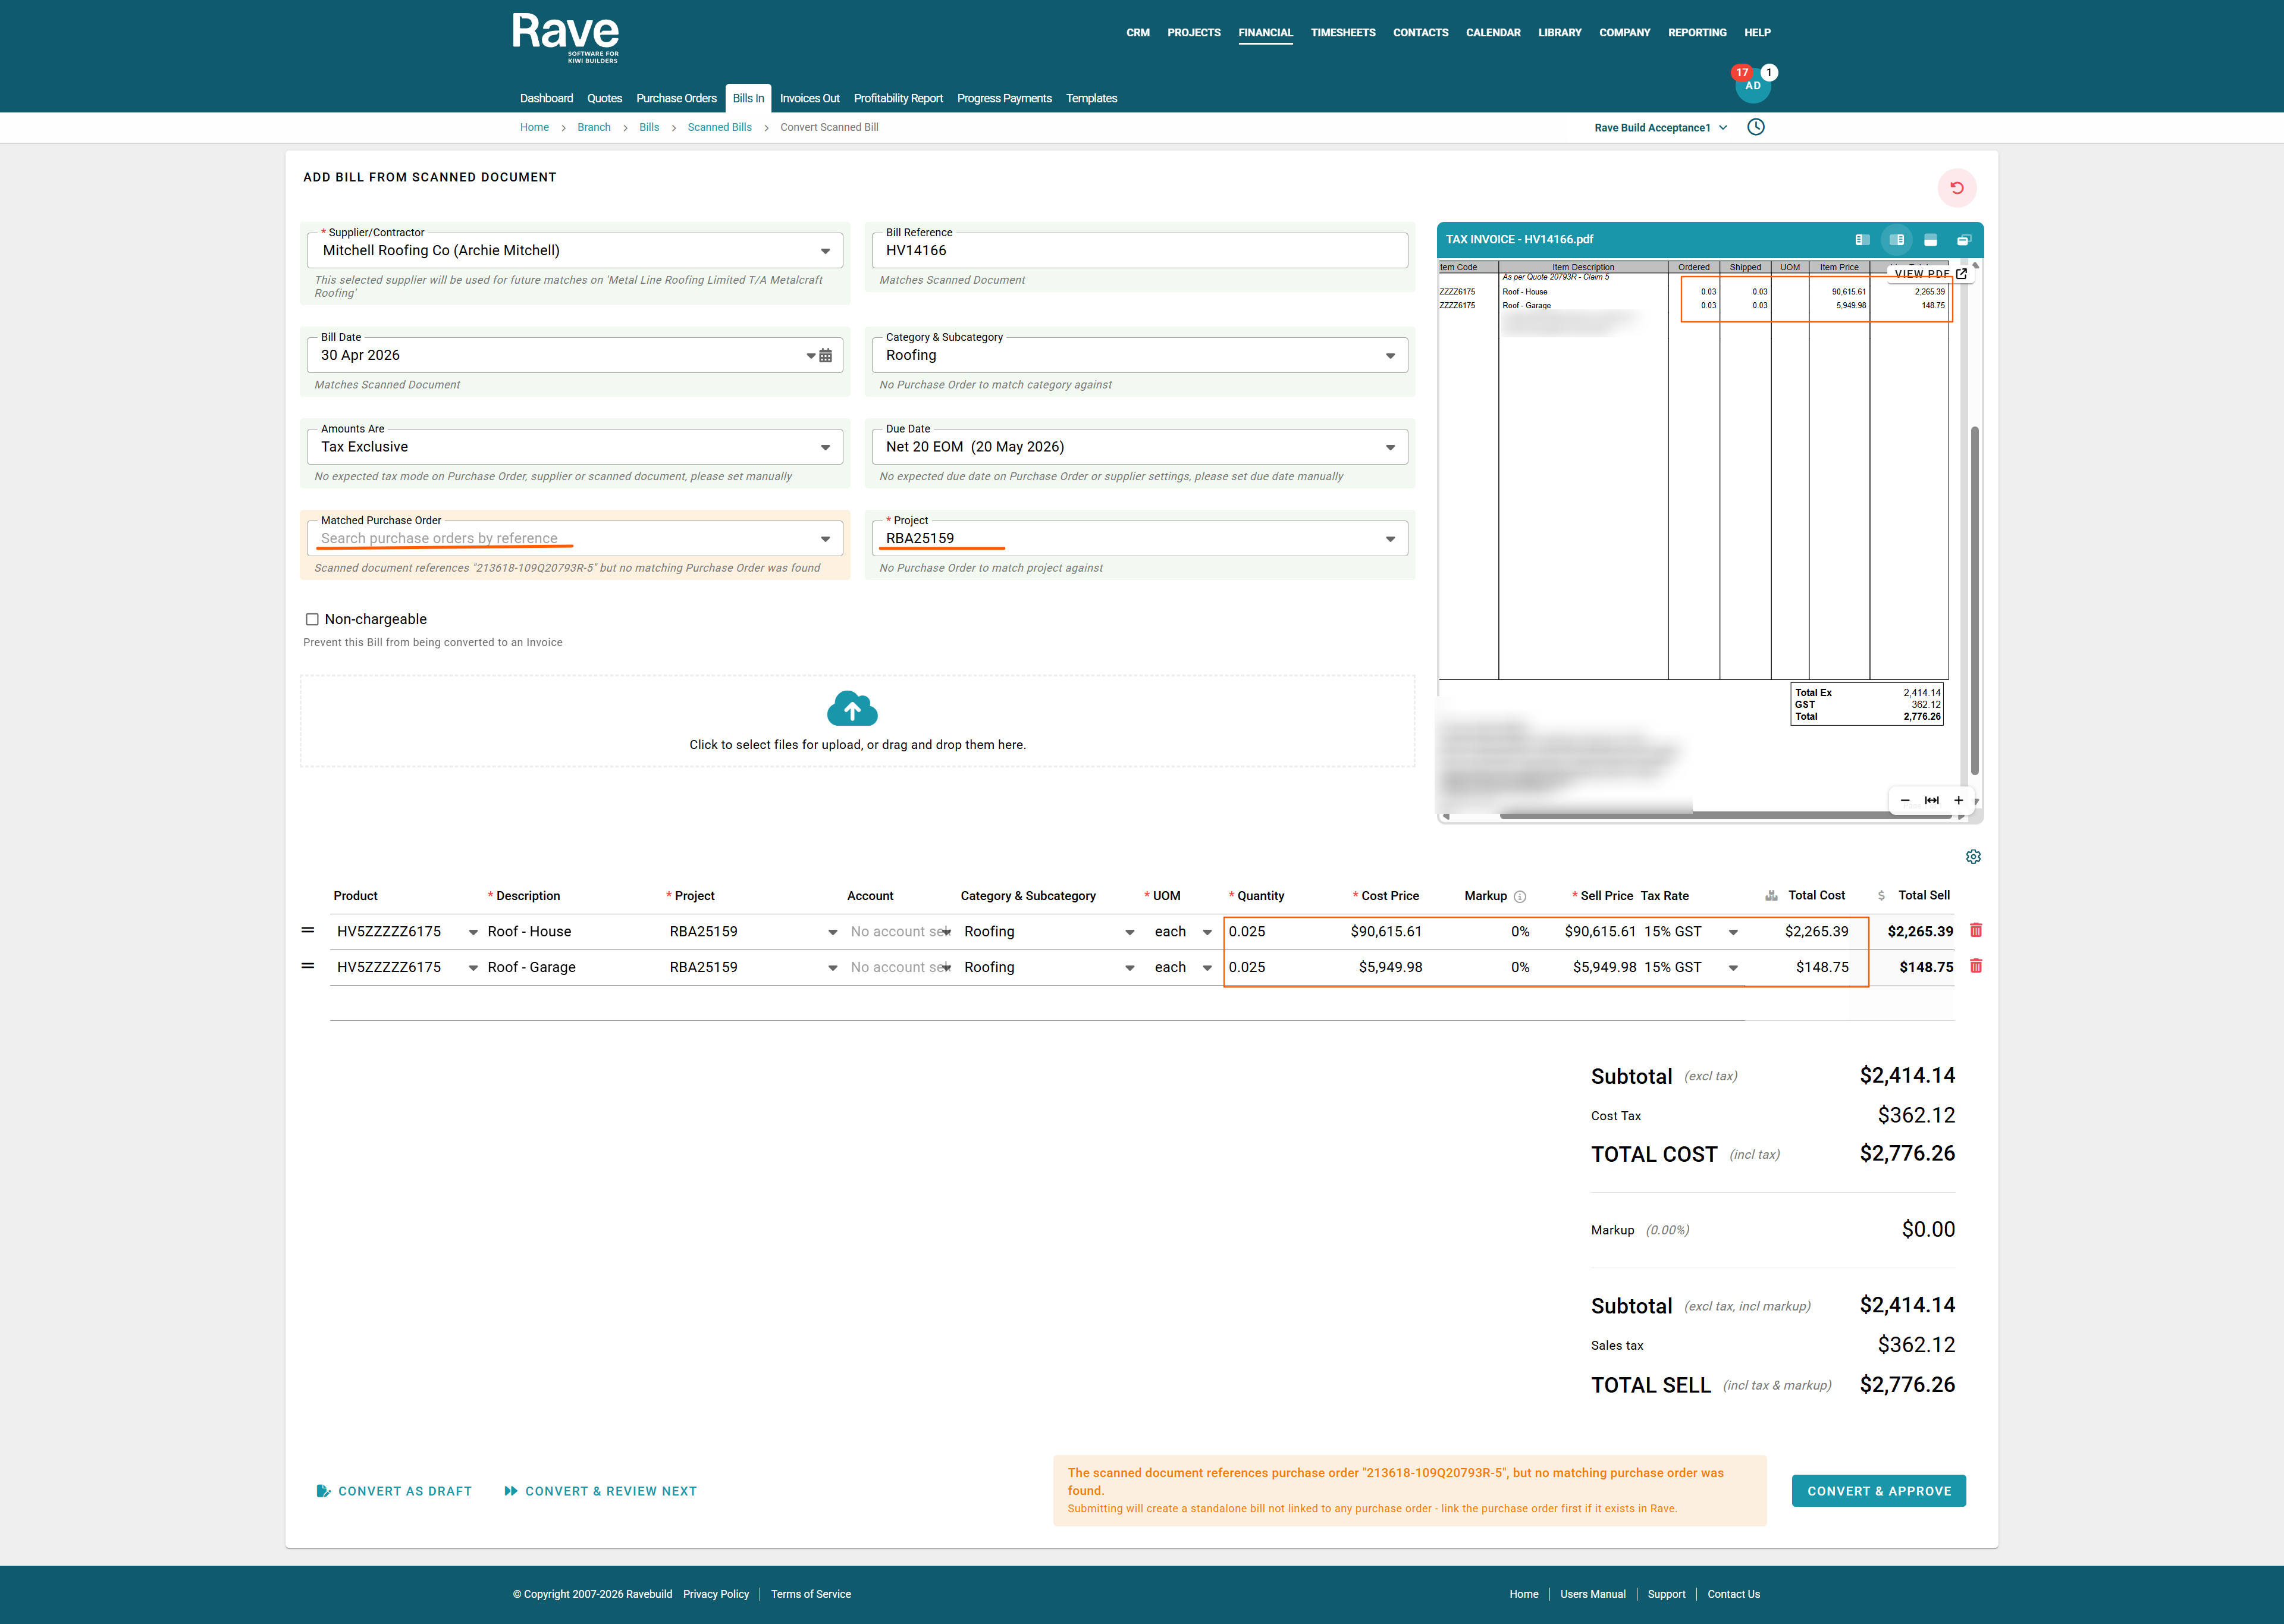2284x1624 pixels.
Task: Click the Bill Reference input field
Action: click(1138, 251)
